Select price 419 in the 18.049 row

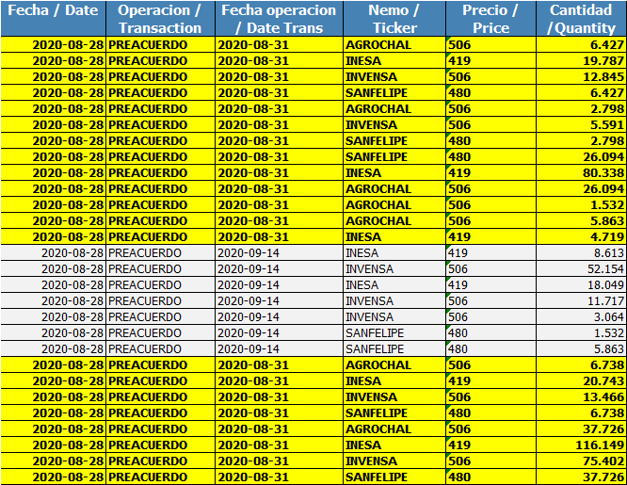(x=491, y=285)
